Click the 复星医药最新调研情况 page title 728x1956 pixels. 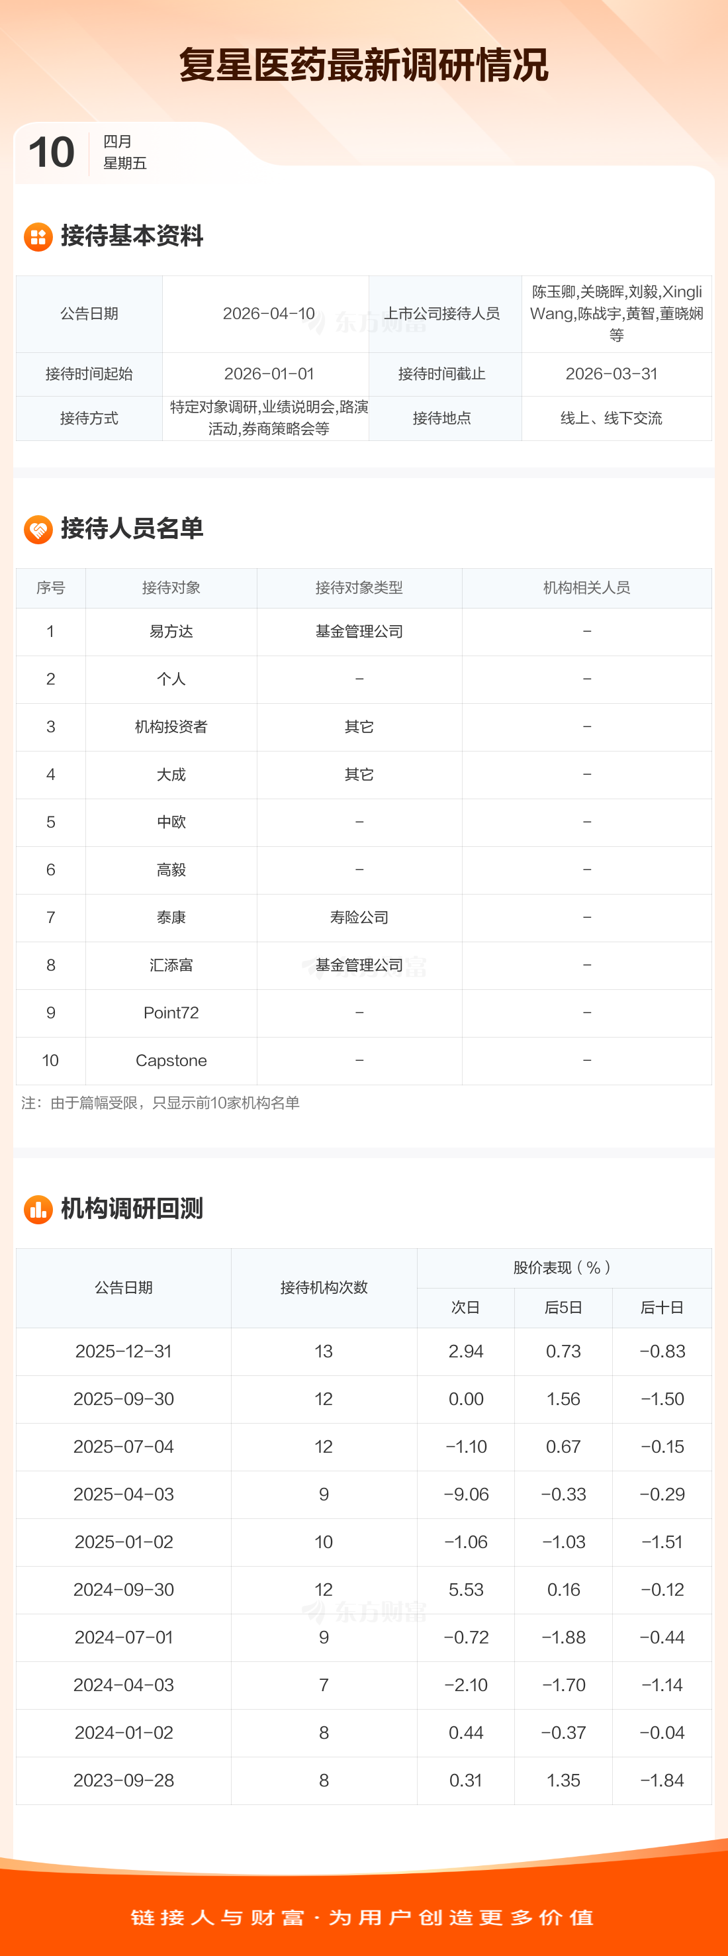[363, 66]
